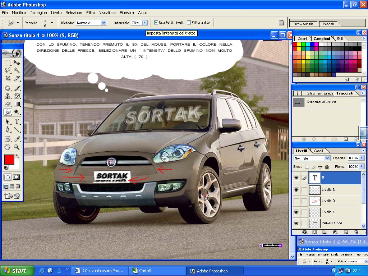368x276 pixels.
Task: Click the red foreground color swatch
Action: 9,160
